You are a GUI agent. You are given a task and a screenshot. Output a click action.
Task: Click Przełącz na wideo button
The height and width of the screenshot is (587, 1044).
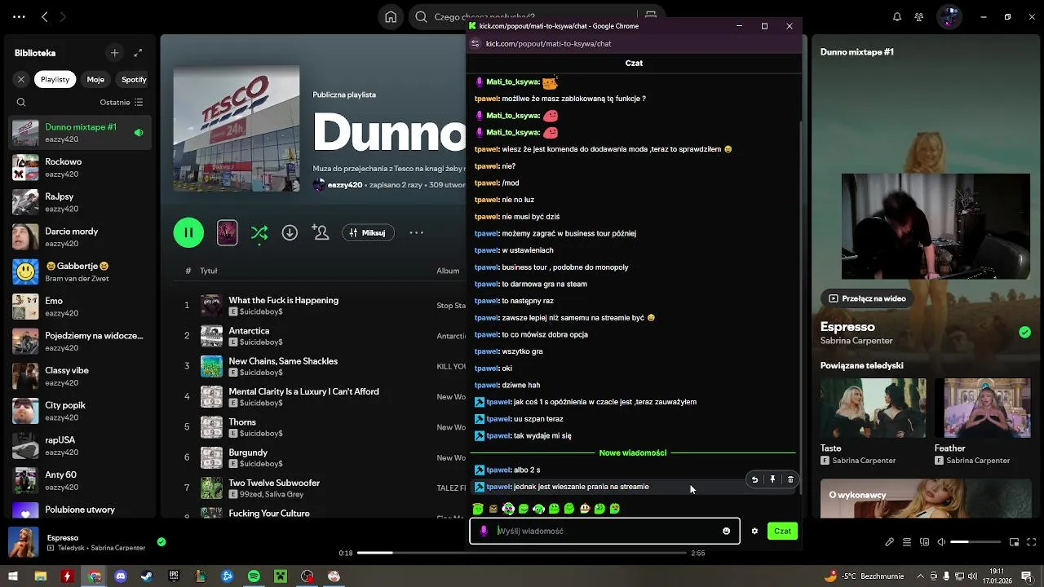[867, 298]
